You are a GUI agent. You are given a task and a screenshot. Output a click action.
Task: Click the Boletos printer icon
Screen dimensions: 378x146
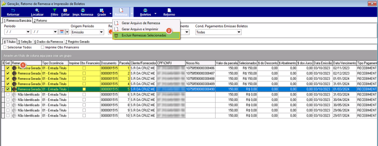[145, 10]
